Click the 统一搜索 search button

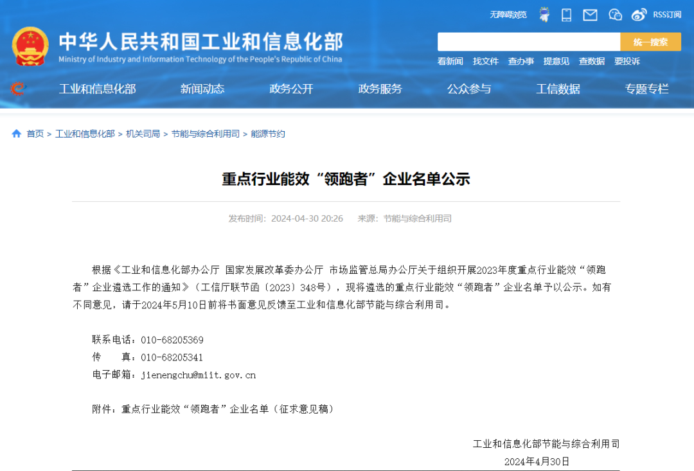tap(650, 42)
